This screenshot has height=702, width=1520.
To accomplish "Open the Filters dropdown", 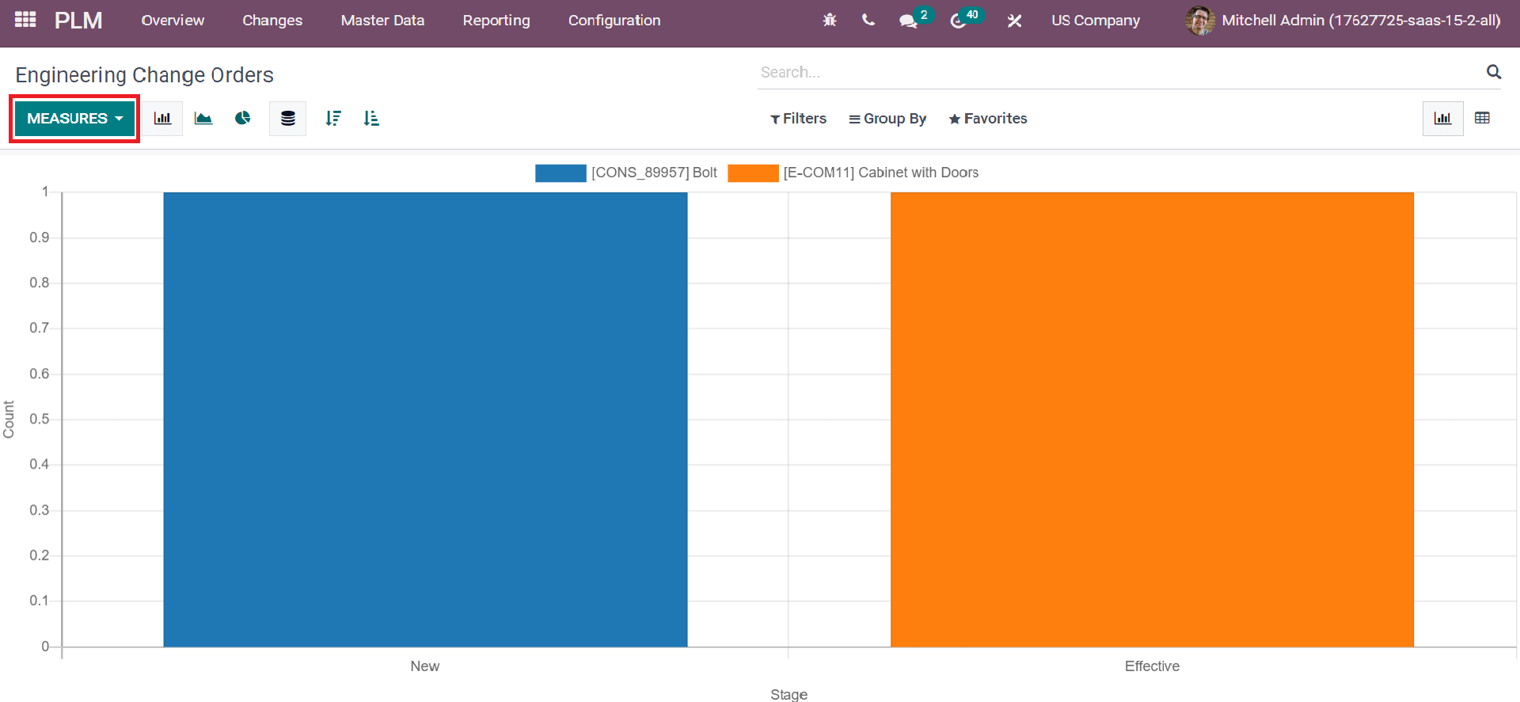I will tap(798, 119).
